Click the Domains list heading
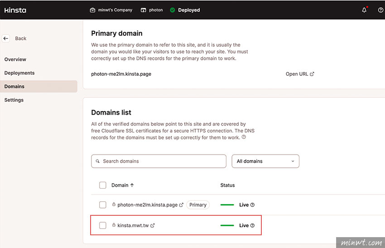The width and height of the screenshot is (385, 248). [x=111, y=112]
